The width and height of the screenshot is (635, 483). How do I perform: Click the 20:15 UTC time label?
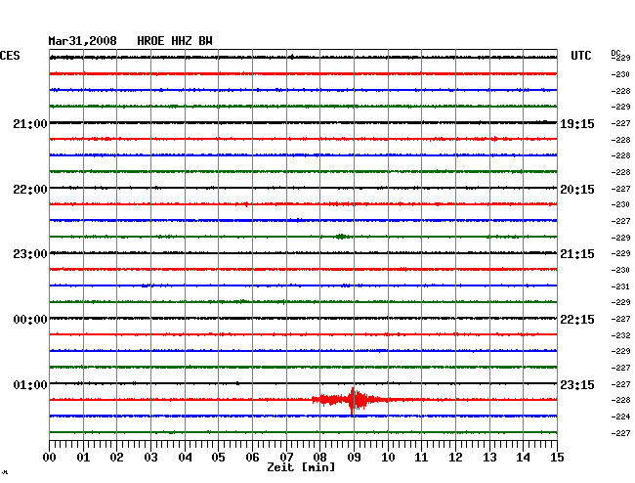(x=577, y=190)
